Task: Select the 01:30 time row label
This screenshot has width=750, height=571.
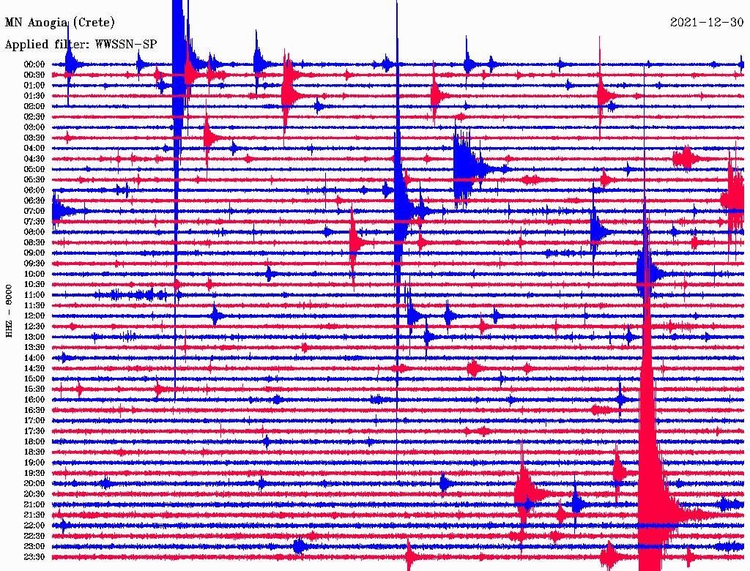Action: pos(34,96)
